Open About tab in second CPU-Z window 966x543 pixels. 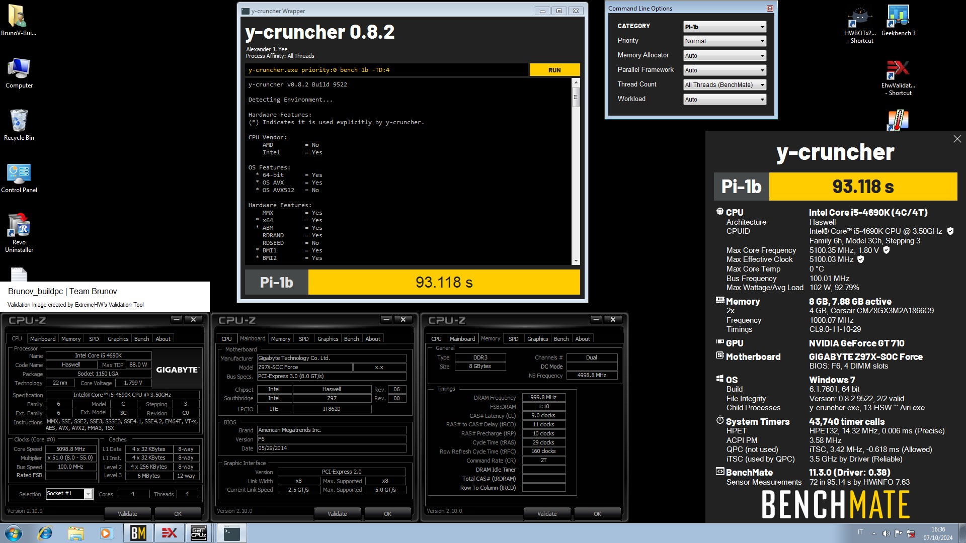(x=373, y=339)
